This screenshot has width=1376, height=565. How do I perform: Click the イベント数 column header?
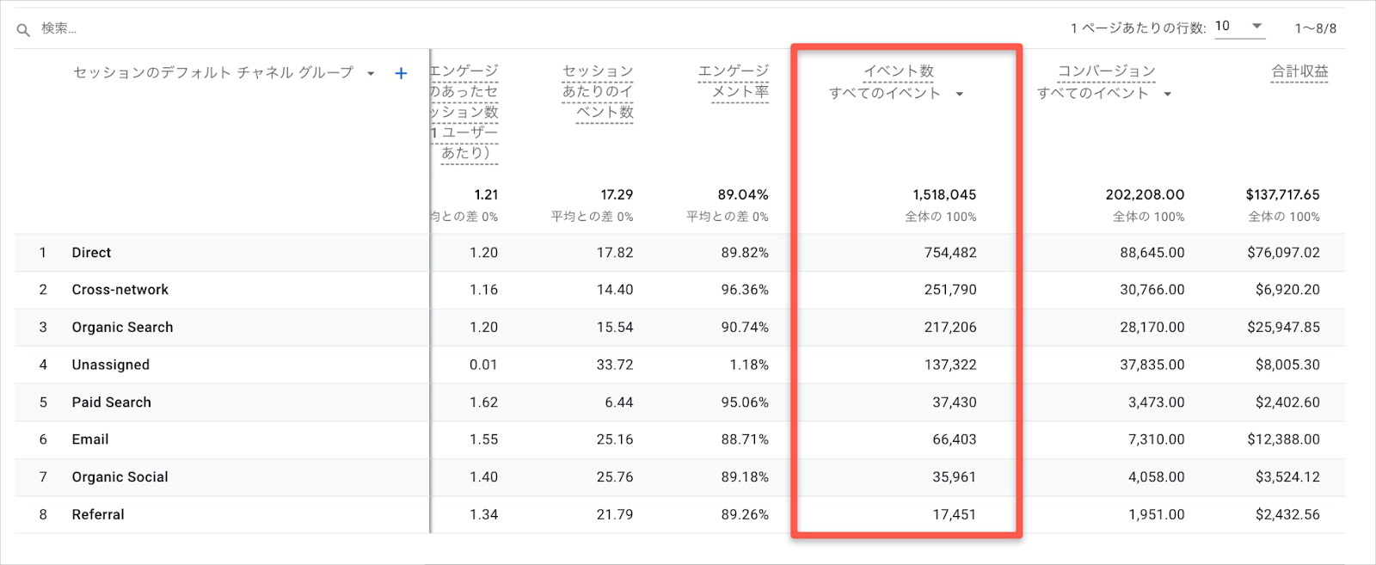[x=898, y=71]
